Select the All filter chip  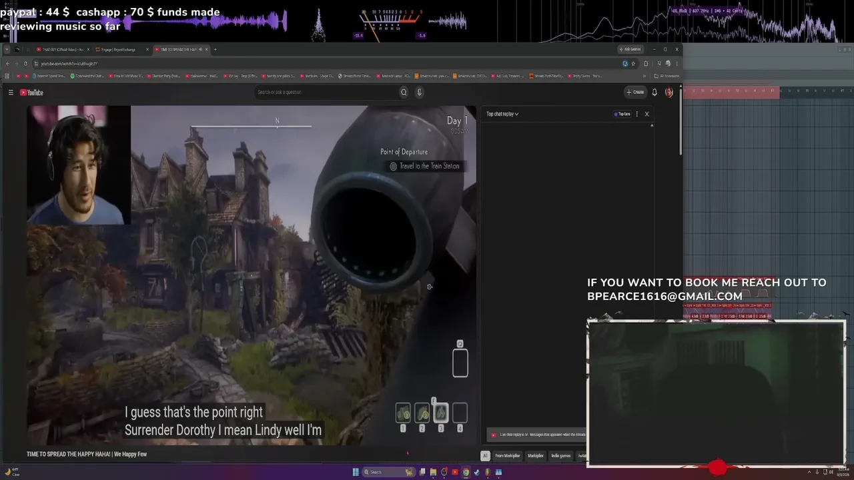click(x=485, y=456)
